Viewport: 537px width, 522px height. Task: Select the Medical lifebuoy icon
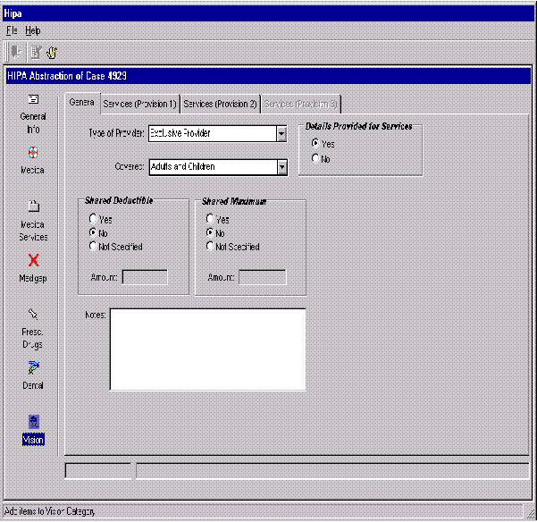[33, 152]
